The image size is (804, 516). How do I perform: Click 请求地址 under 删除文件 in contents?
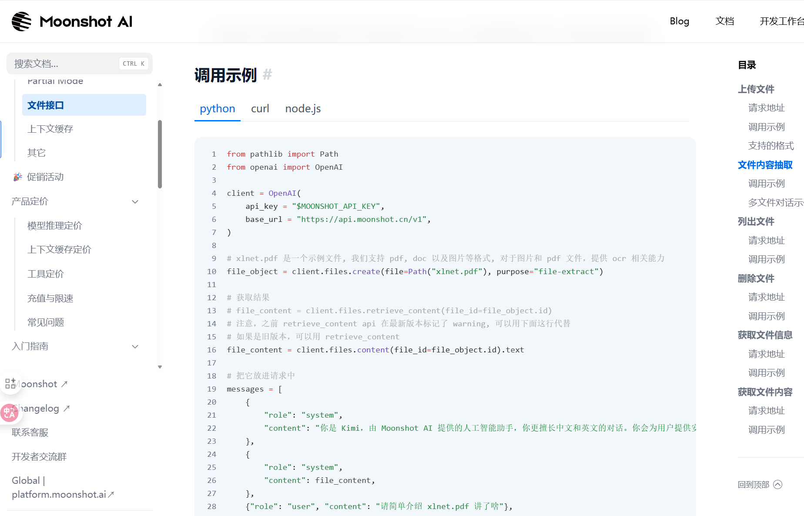click(767, 297)
